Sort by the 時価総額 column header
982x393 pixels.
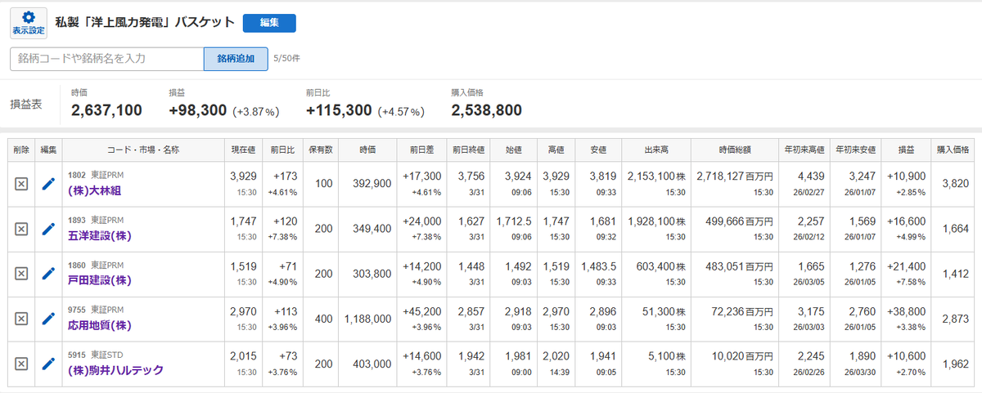[x=736, y=150]
